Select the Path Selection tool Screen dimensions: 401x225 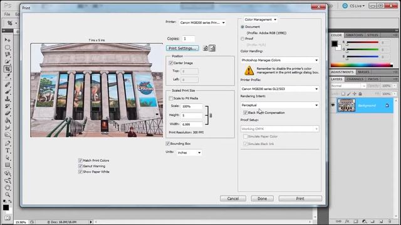(8, 157)
